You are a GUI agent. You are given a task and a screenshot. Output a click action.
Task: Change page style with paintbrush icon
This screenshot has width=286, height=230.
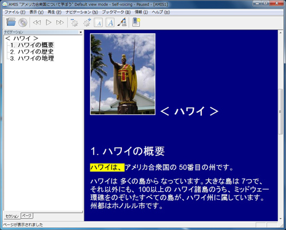pos(122,22)
